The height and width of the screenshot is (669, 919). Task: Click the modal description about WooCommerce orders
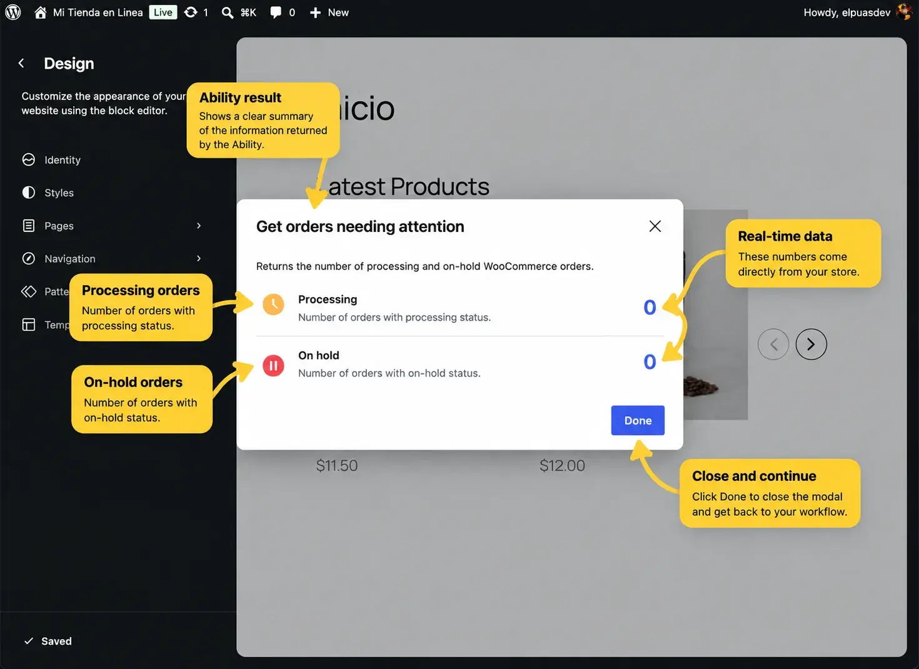pos(425,266)
